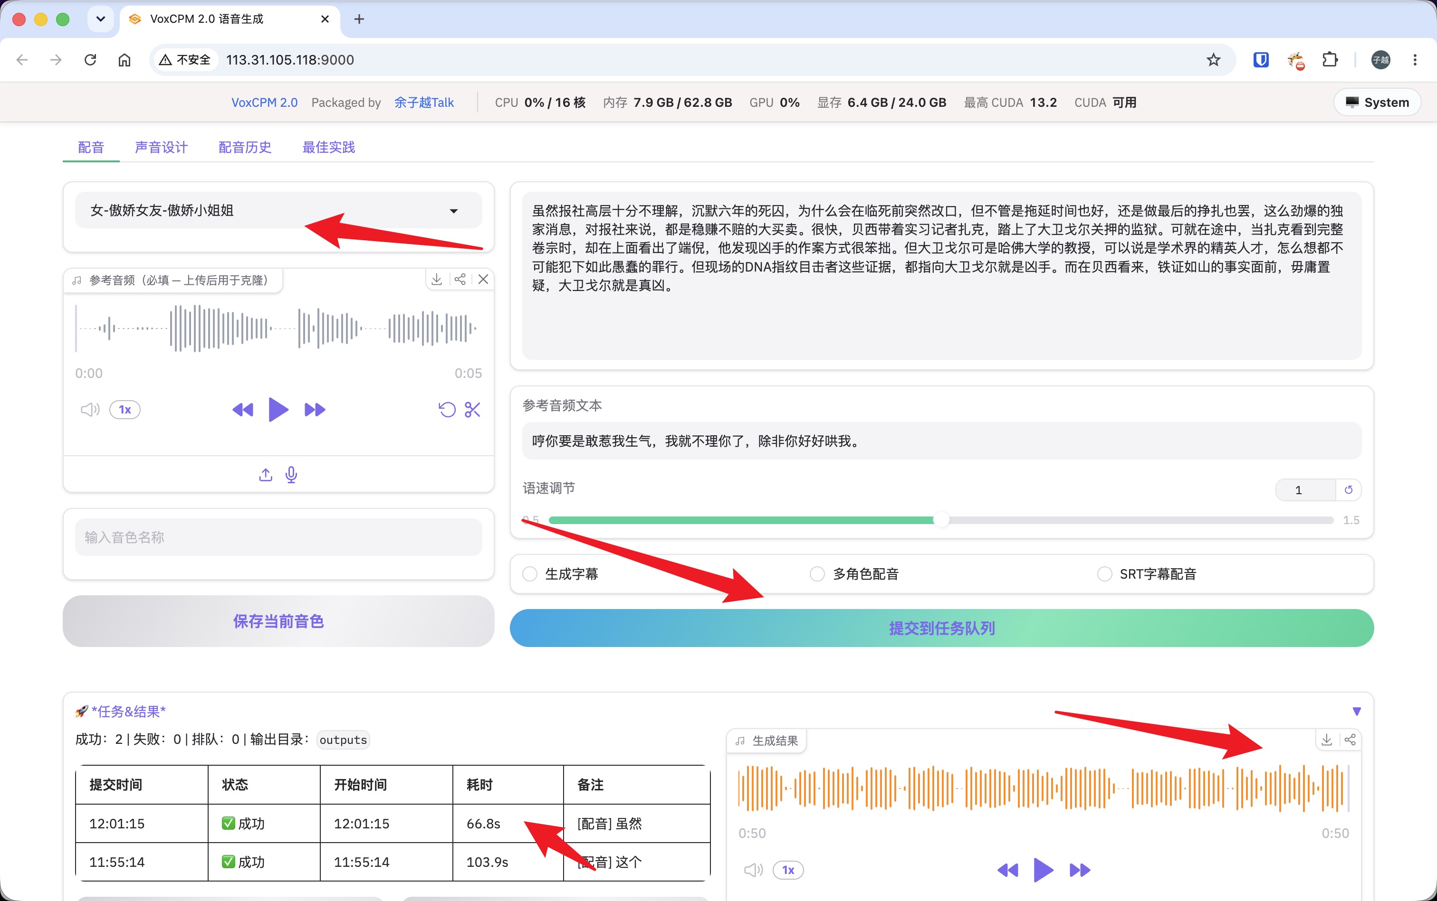Mute the reference audio volume
Viewport: 1437px width, 901px height.
click(90, 409)
